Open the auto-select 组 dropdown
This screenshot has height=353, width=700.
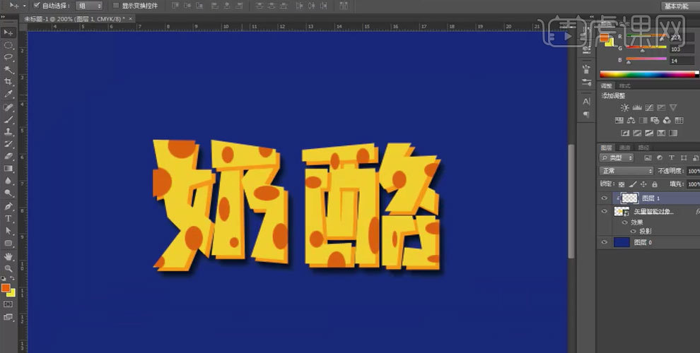point(89,6)
